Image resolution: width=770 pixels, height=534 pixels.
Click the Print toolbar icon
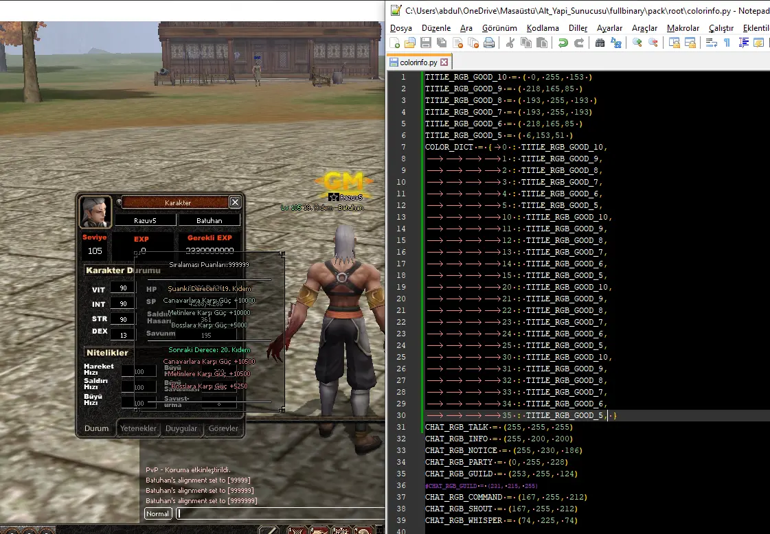coord(489,43)
